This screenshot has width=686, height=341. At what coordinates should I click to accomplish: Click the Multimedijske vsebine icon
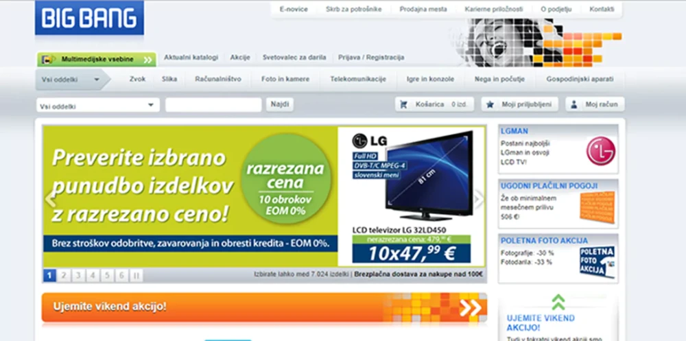coord(48,60)
